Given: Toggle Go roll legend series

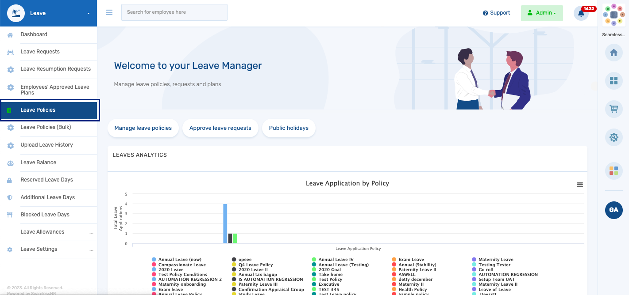Looking at the screenshot, I should point(483,270).
